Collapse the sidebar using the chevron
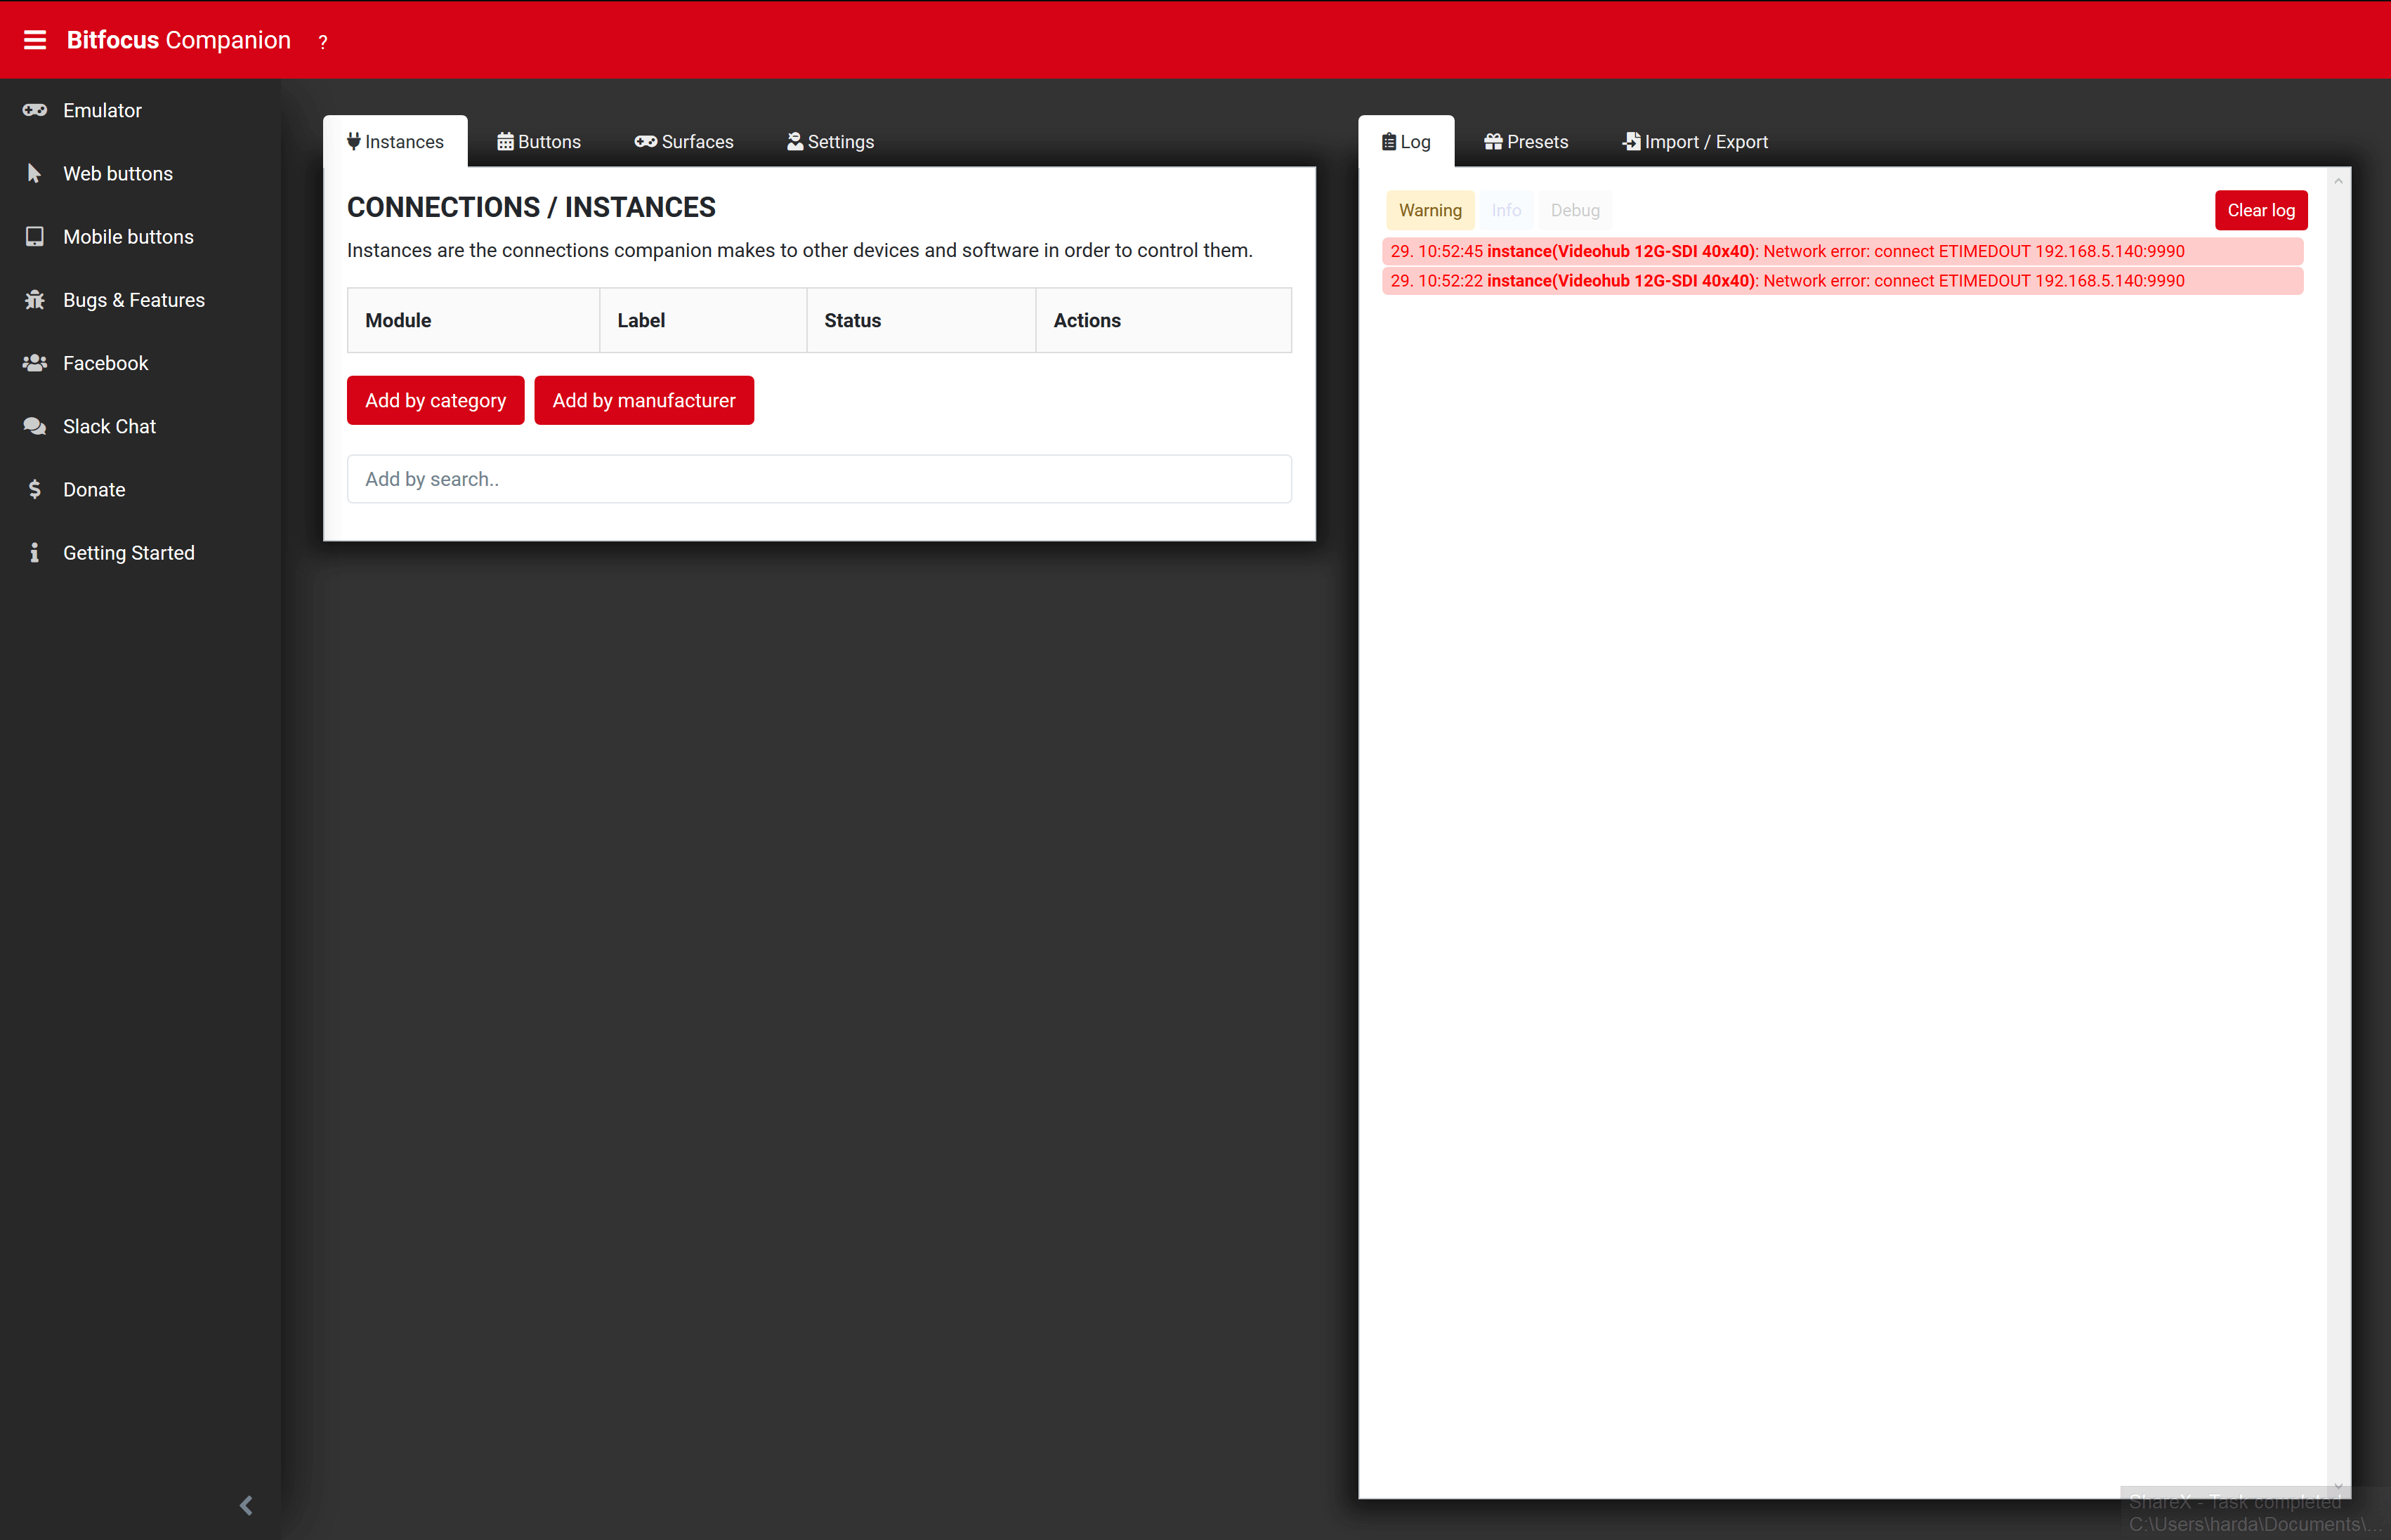 (x=246, y=1505)
